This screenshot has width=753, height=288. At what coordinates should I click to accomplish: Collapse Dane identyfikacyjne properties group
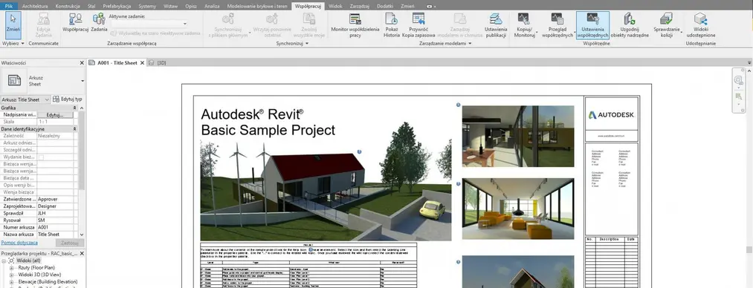click(74, 129)
